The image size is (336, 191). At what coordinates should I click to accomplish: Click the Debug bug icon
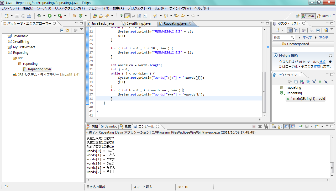39,16
